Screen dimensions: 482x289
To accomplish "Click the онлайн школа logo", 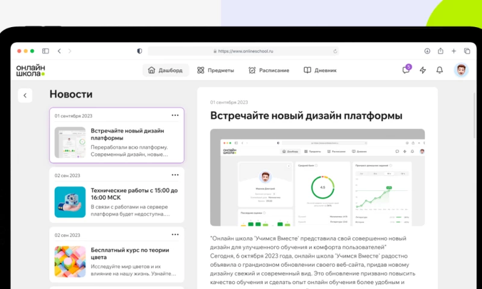I will [x=31, y=70].
